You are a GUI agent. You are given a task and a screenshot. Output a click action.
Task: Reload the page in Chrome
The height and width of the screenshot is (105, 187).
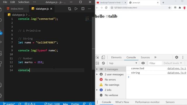click(106, 8)
